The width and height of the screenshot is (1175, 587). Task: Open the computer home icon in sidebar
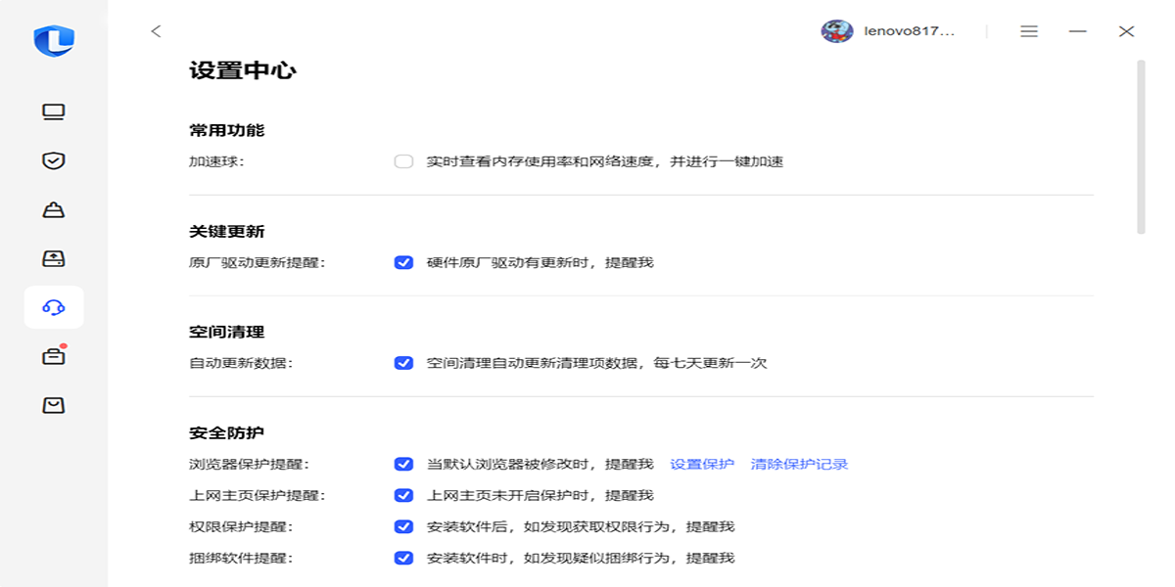tap(54, 112)
